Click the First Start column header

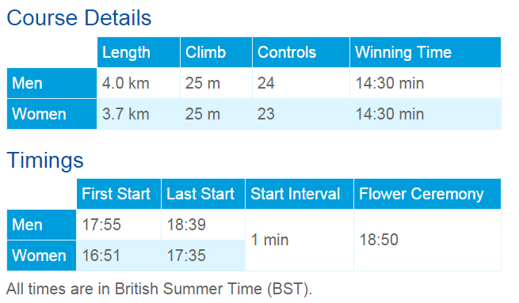pos(119,194)
